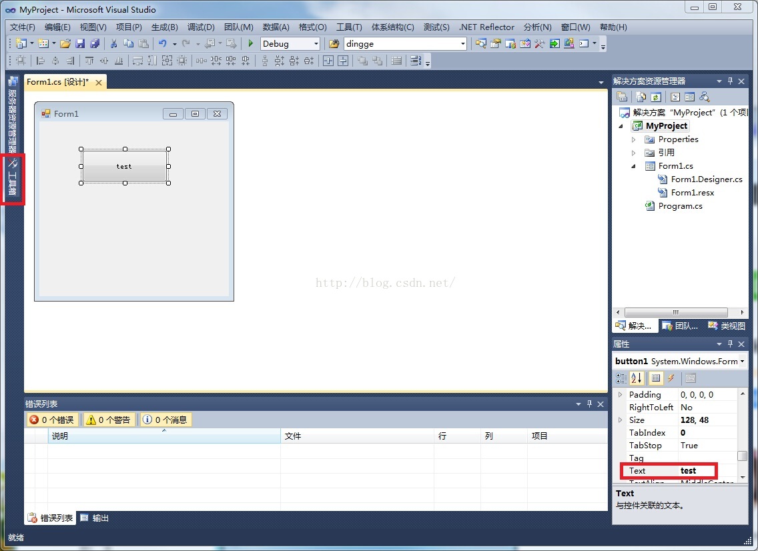Toggle the 0 个警告 warnings filter
This screenshot has height=551, width=758.
(x=108, y=420)
